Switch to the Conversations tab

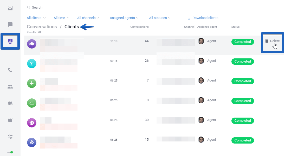(42, 27)
